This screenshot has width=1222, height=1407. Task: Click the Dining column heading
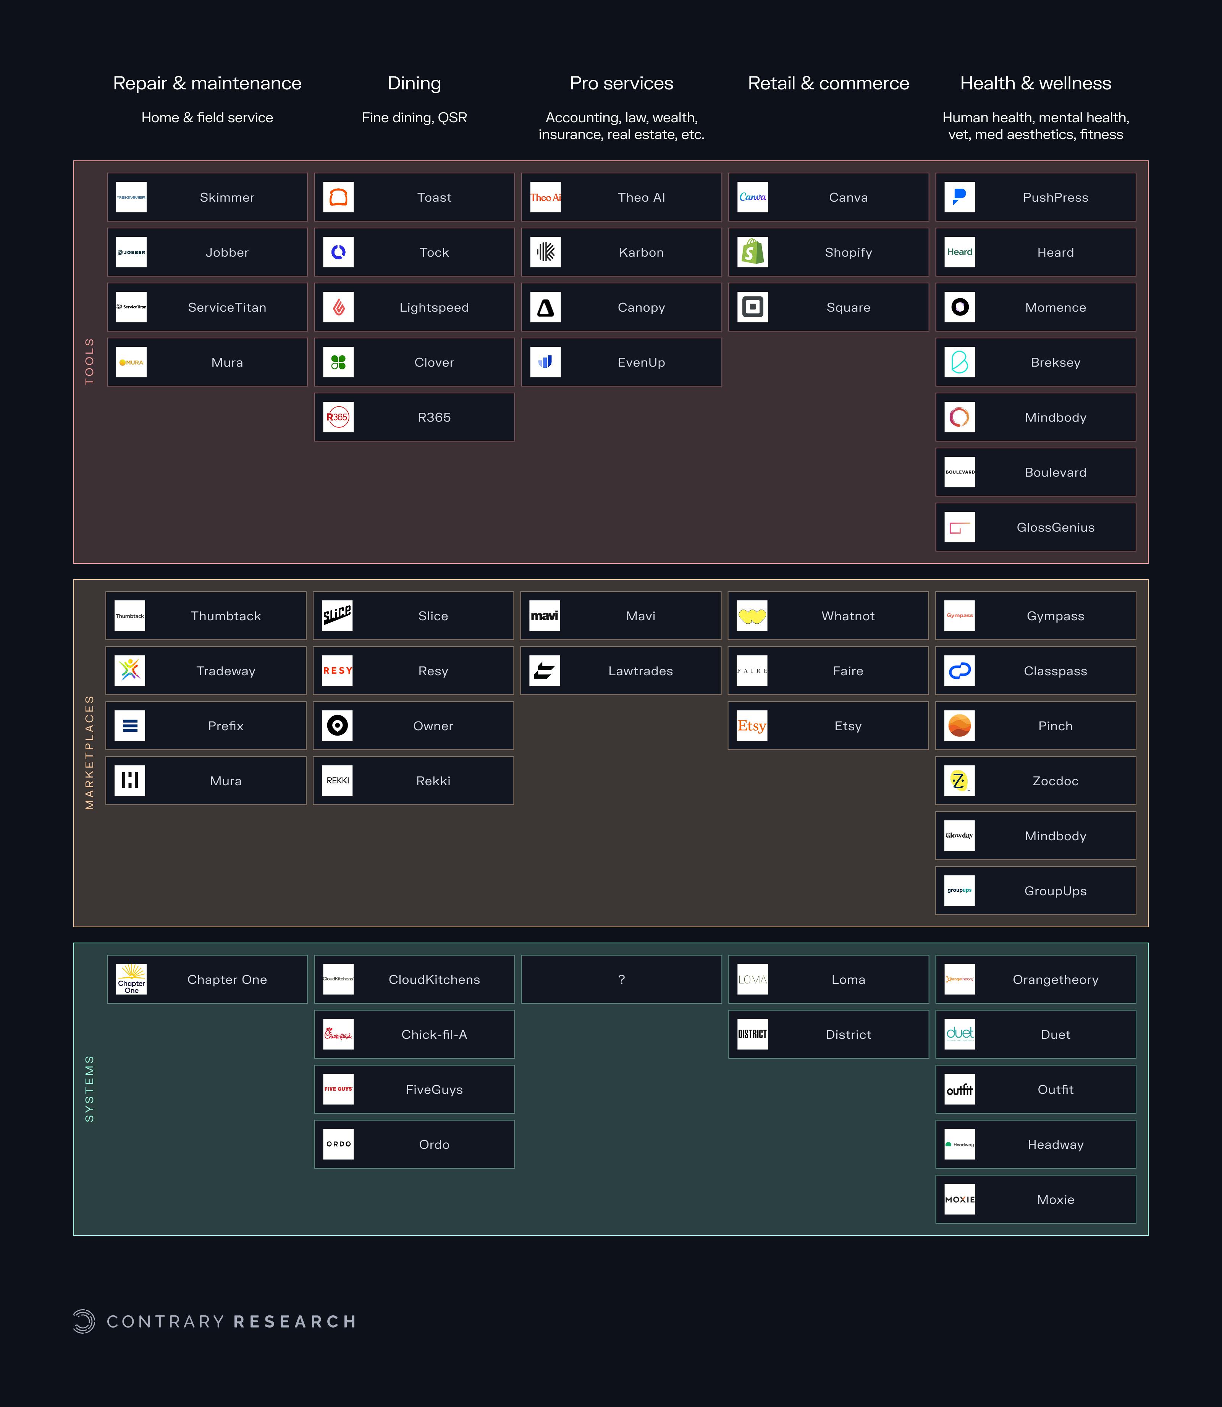coord(415,83)
